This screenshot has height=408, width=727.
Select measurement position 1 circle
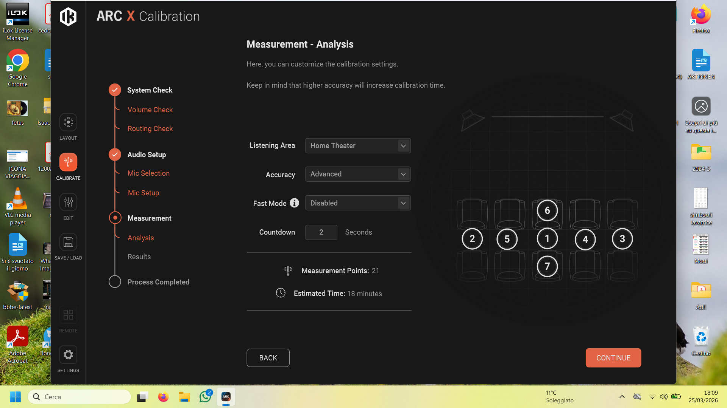[x=547, y=238]
